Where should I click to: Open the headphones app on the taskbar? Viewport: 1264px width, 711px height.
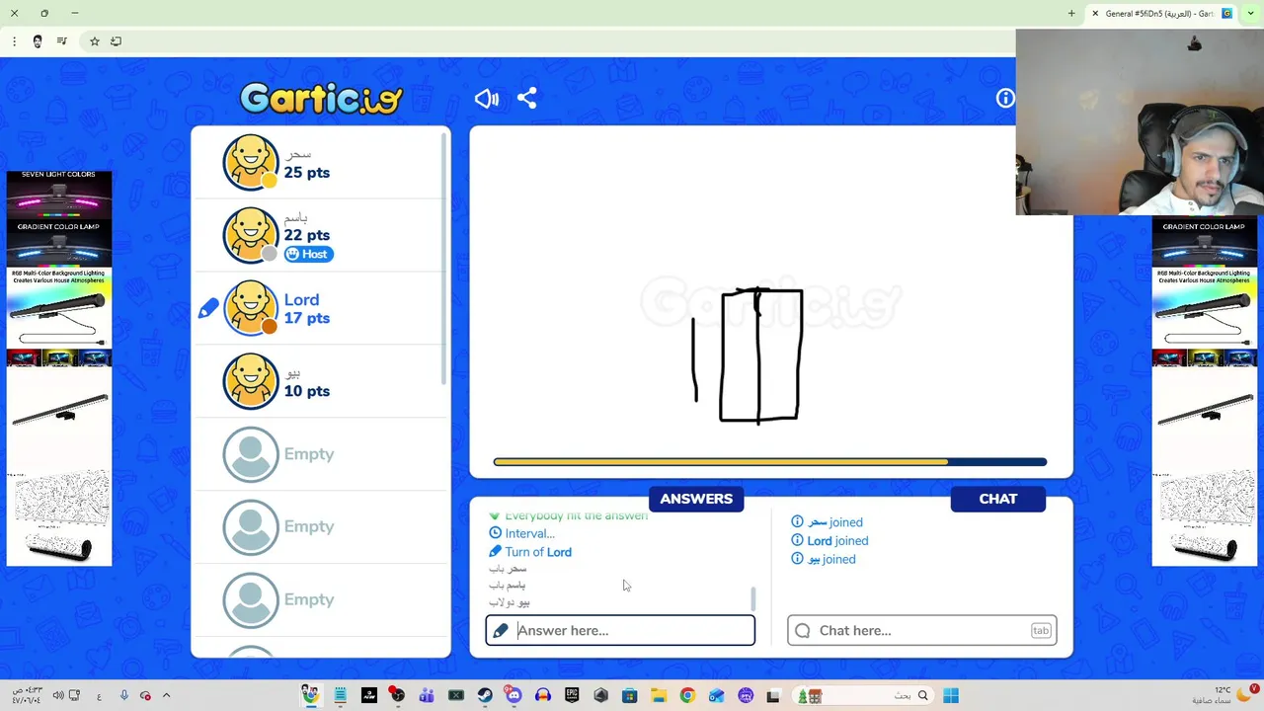coord(542,695)
